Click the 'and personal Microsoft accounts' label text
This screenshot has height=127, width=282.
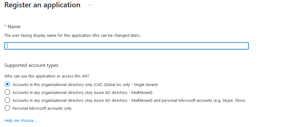(181, 100)
